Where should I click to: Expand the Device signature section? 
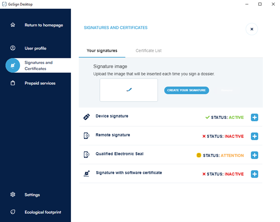(255, 118)
